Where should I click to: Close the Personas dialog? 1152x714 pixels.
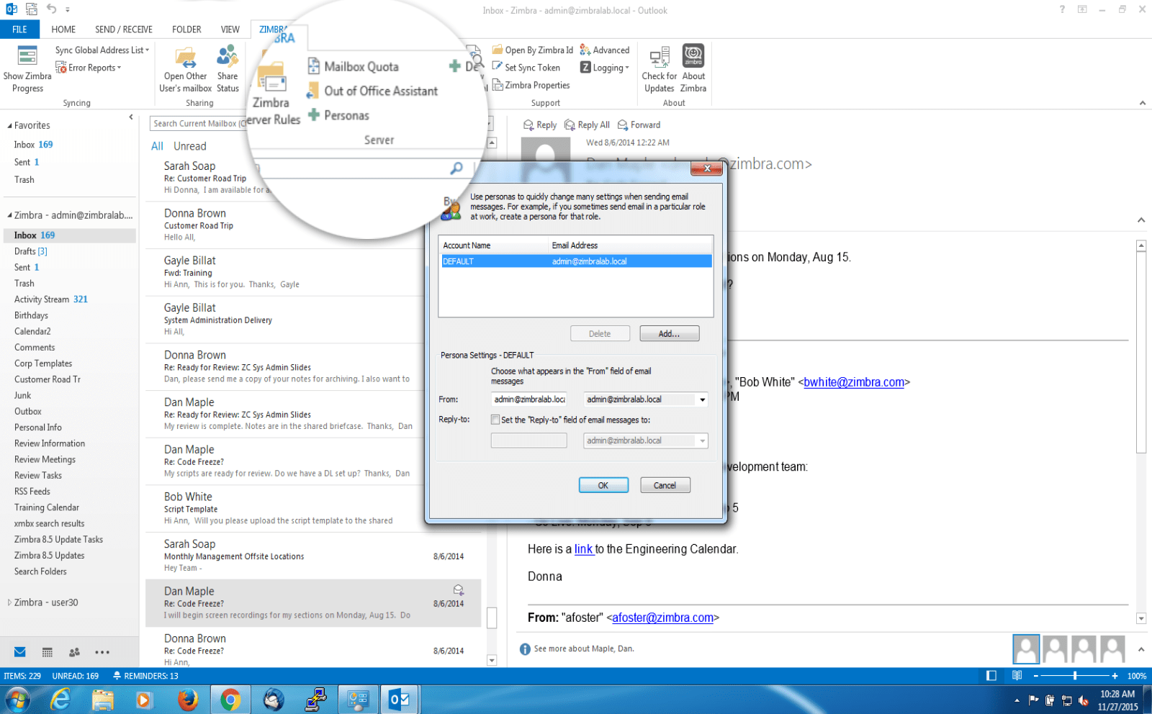coord(706,168)
